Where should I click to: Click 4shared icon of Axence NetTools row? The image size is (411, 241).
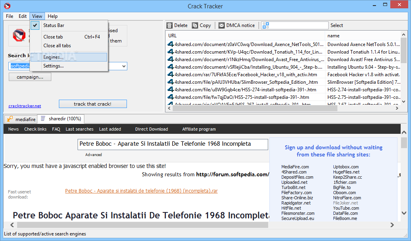(171, 44)
